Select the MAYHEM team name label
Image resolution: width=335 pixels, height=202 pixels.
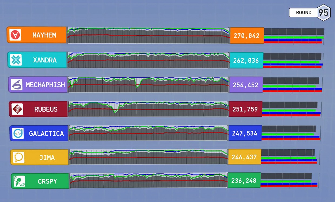[44, 35]
